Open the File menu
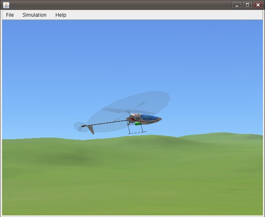265x217 pixels. [x=10, y=15]
